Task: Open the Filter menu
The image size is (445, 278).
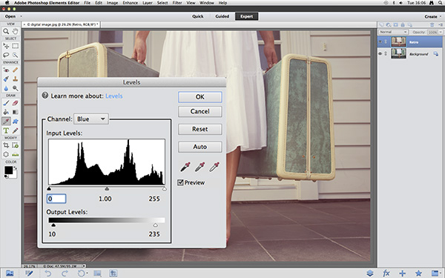Action: pyautogui.click(x=177, y=3)
